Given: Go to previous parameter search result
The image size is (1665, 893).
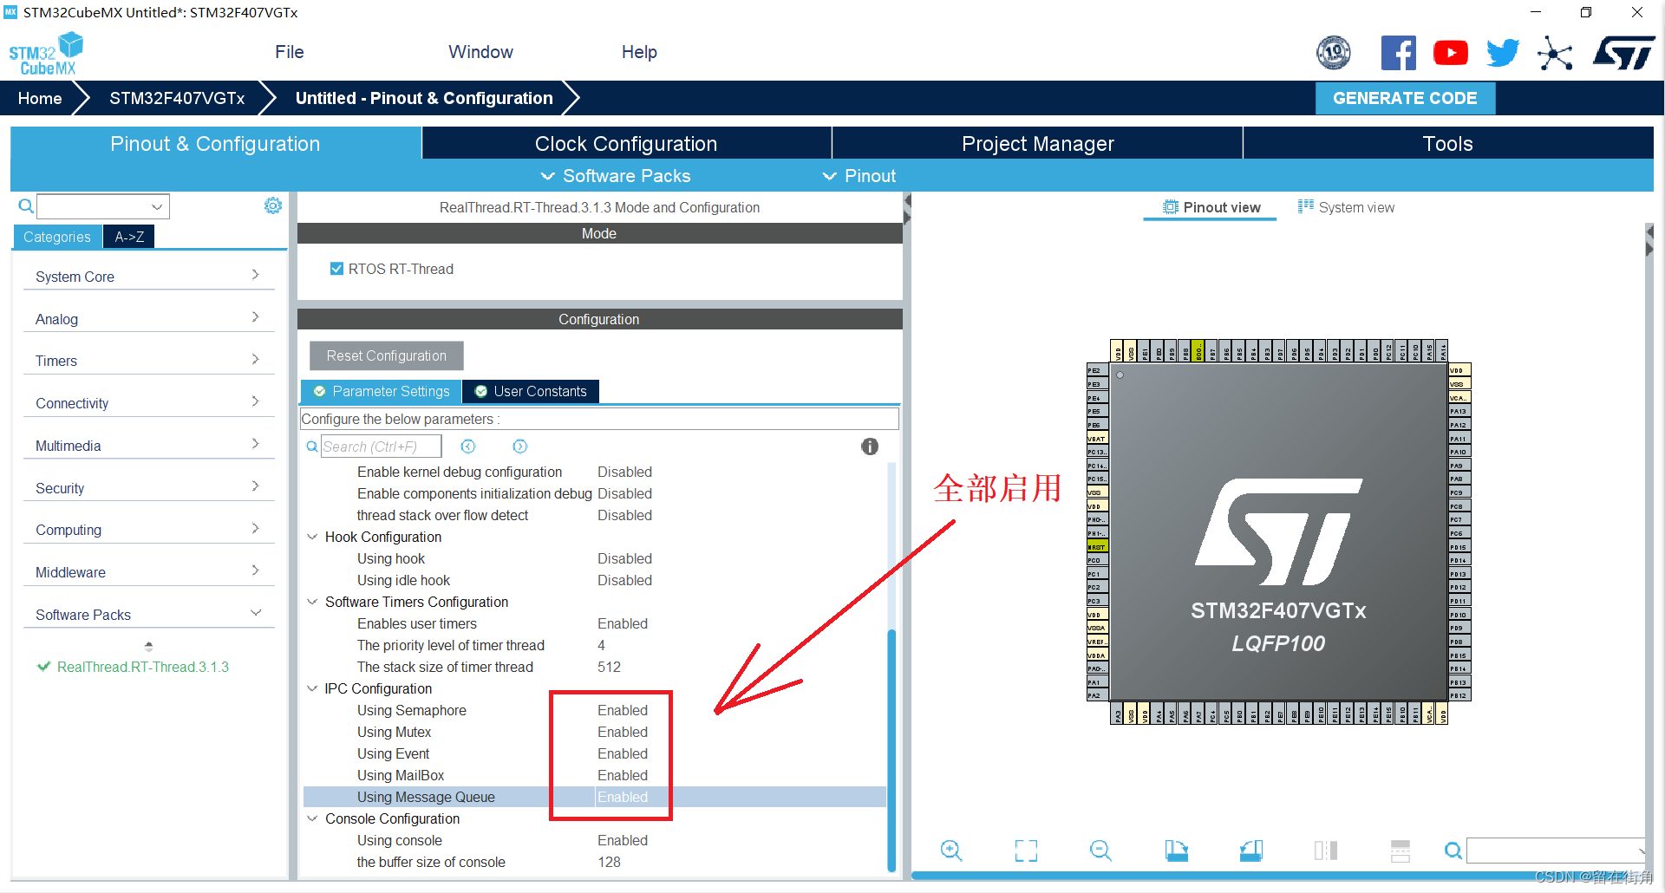Looking at the screenshot, I should point(468,446).
